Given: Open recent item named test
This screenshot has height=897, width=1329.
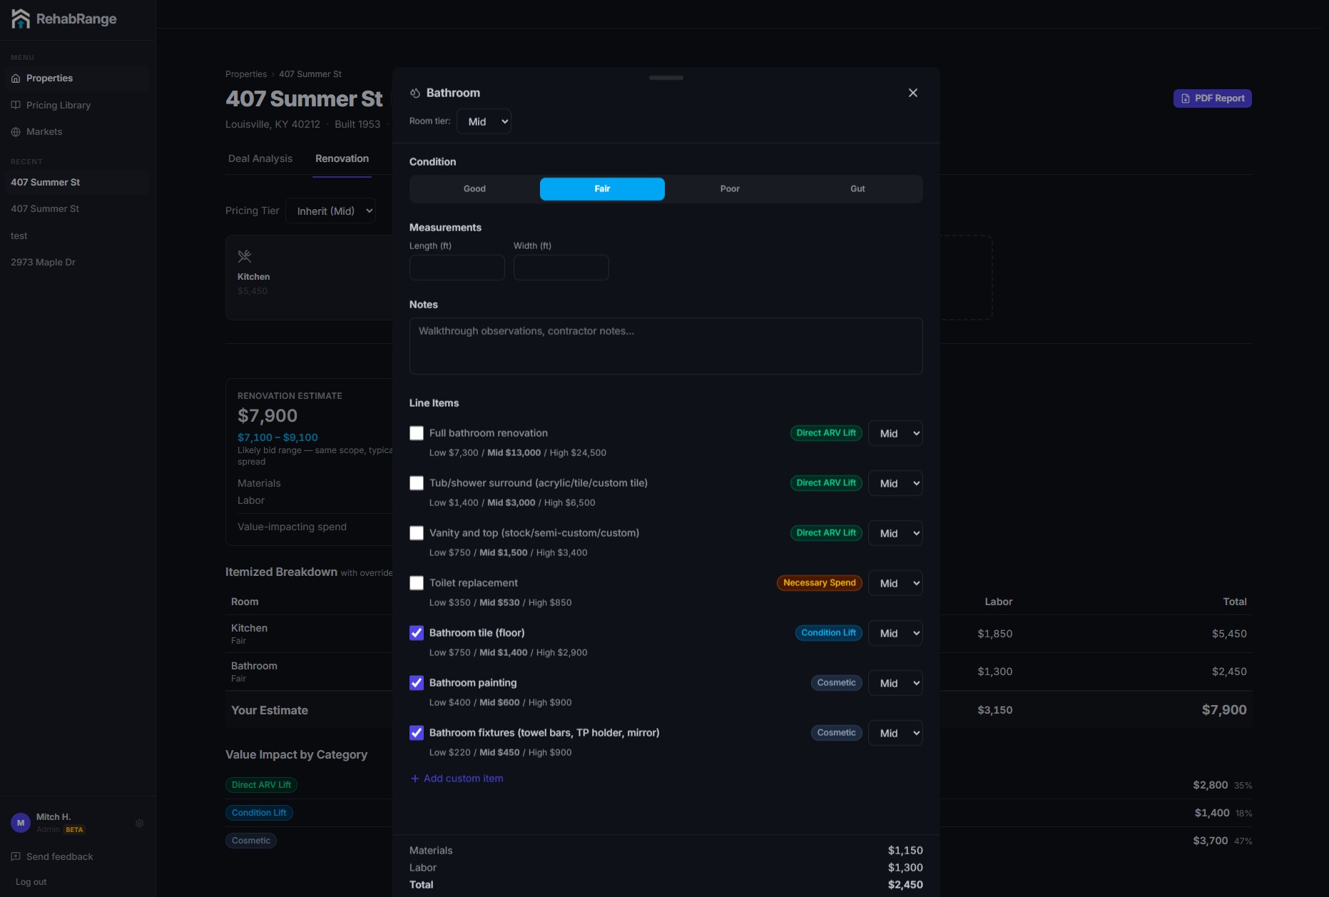Looking at the screenshot, I should click(x=77, y=235).
